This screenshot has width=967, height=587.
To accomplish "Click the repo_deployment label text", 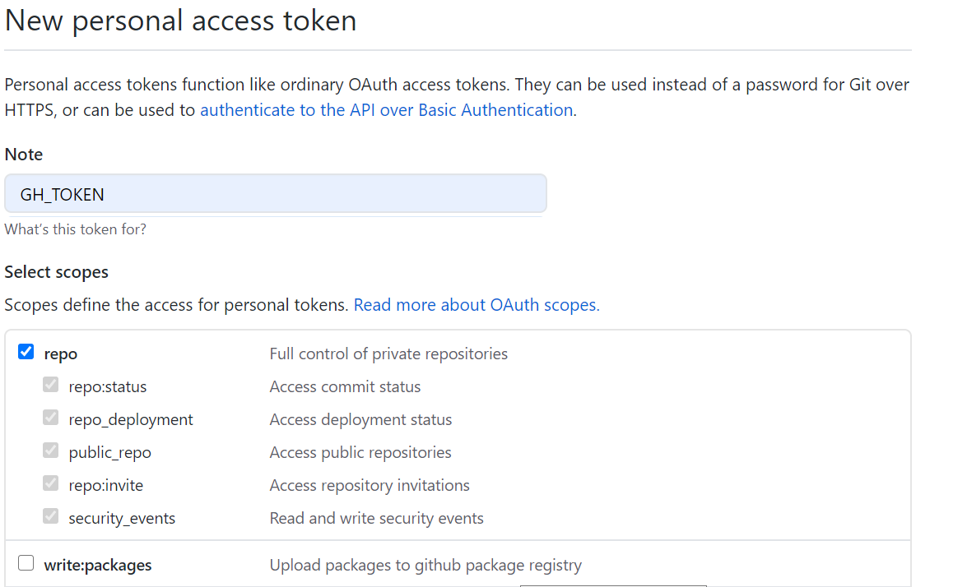I will point(131,419).
